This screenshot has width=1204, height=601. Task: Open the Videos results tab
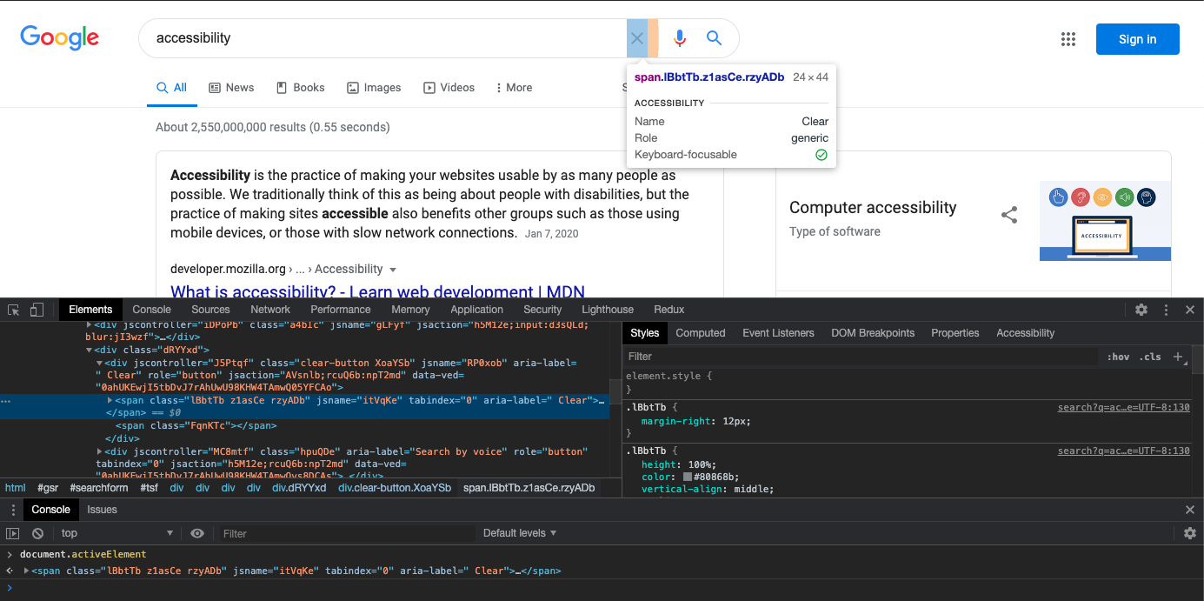(449, 88)
